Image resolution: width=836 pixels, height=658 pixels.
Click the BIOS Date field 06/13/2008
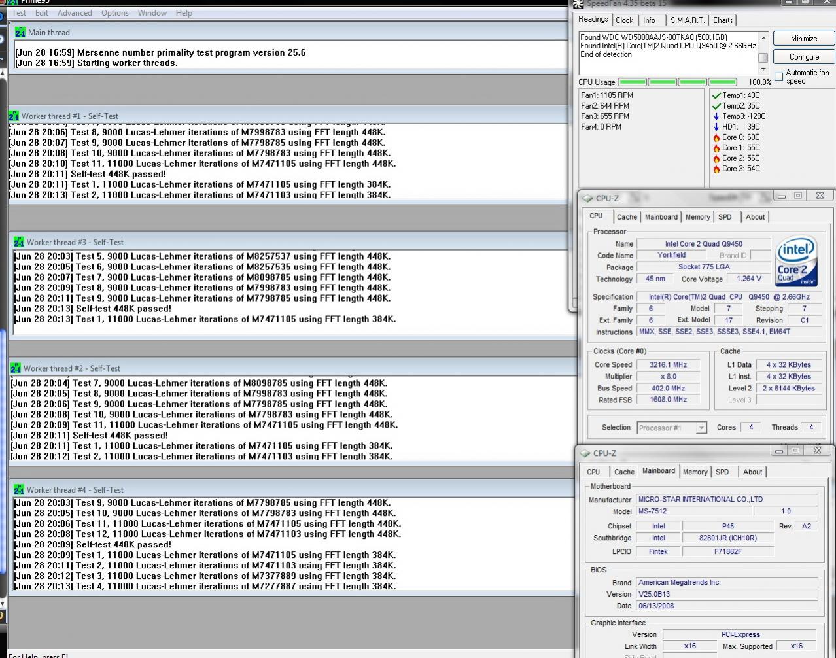pos(727,606)
